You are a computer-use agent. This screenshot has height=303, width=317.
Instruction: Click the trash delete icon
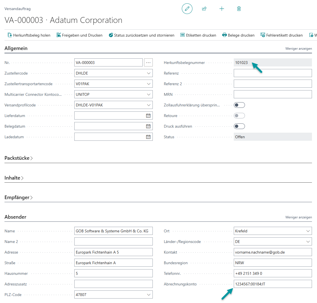[239, 9]
